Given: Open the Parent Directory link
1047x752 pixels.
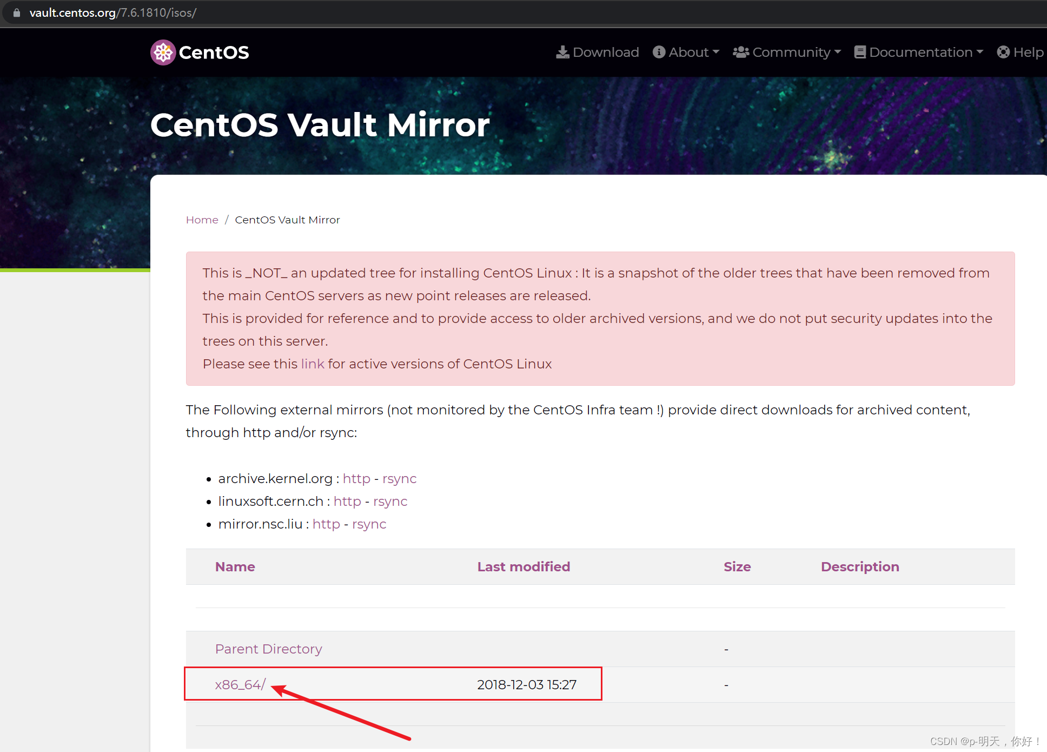Looking at the screenshot, I should pyautogui.click(x=268, y=649).
